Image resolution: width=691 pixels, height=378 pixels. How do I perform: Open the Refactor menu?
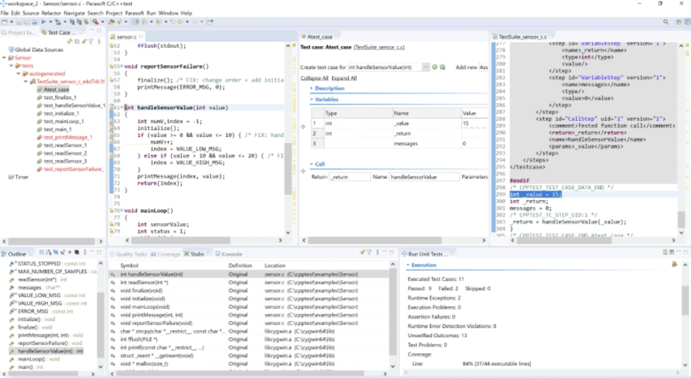tap(51, 12)
